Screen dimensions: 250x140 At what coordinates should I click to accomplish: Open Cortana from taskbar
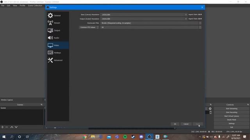click(x=20, y=136)
